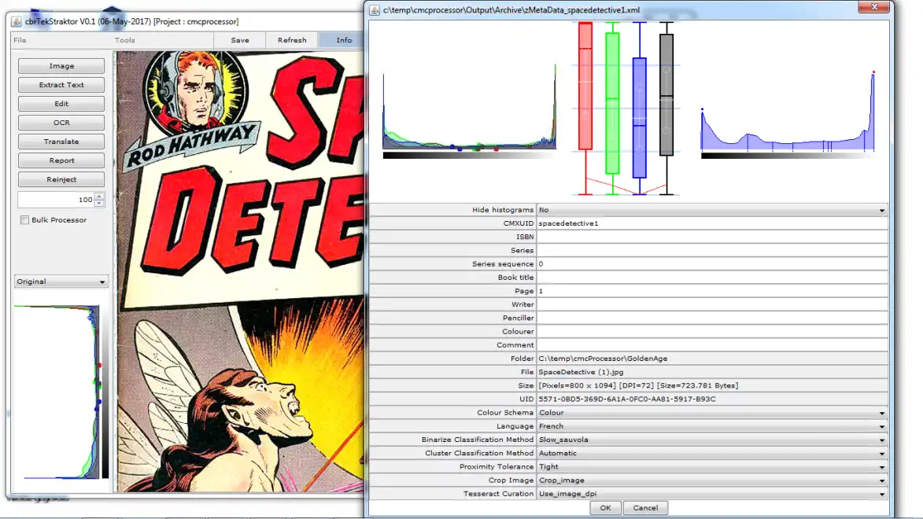Click the cbrTekStraktor window title icon
Screen dimensions: 923x519
click(x=17, y=22)
